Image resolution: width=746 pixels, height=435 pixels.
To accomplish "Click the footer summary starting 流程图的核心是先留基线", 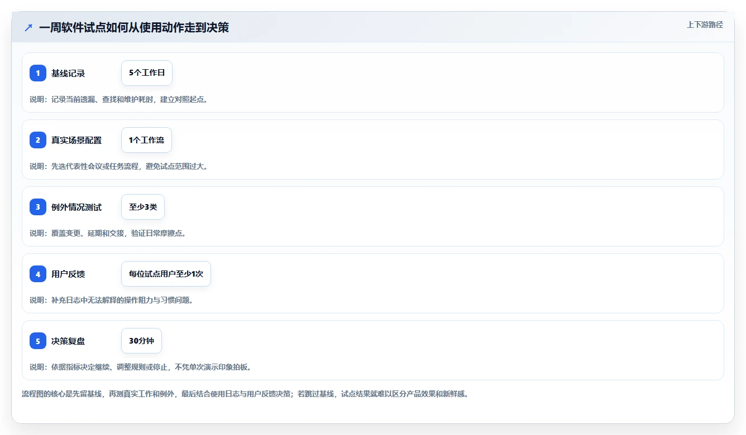I will (x=245, y=394).
